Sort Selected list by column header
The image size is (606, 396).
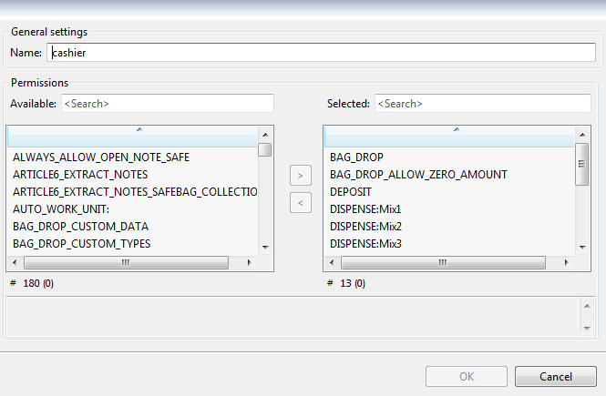click(456, 135)
